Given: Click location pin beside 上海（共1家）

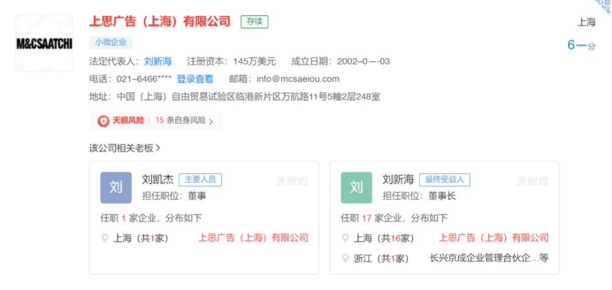Looking at the screenshot, I should (105, 238).
